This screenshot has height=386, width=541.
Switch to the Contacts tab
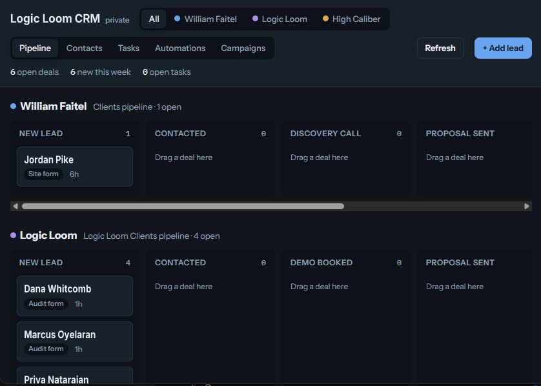tap(84, 48)
